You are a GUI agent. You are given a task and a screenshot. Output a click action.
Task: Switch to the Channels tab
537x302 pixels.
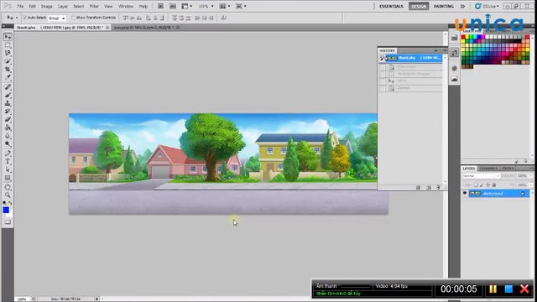click(488, 169)
